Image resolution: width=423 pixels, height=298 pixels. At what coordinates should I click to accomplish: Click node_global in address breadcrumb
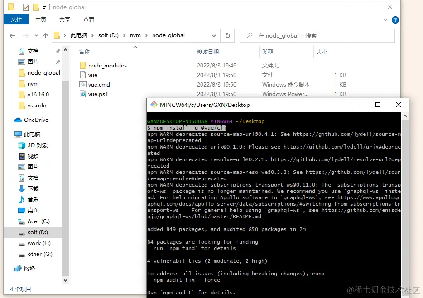pos(168,35)
